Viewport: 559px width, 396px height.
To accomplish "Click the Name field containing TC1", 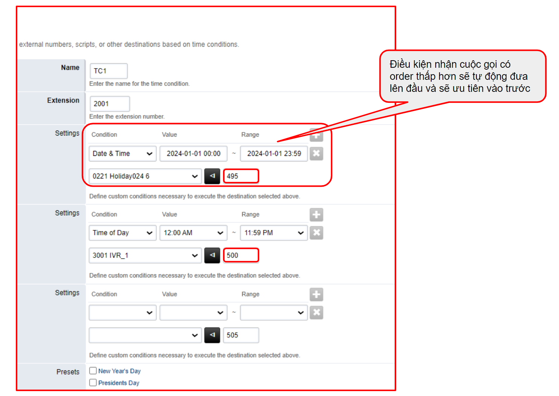I will click(x=109, y=71).
